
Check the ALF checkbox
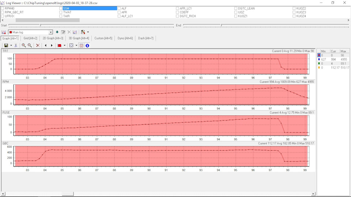point(119,8)
